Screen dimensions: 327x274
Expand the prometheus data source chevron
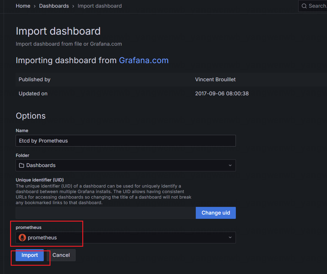pyautogui.click(x=230, y=238)
